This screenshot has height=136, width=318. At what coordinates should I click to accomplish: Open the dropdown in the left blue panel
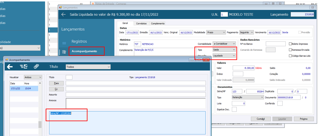(20, 48)
